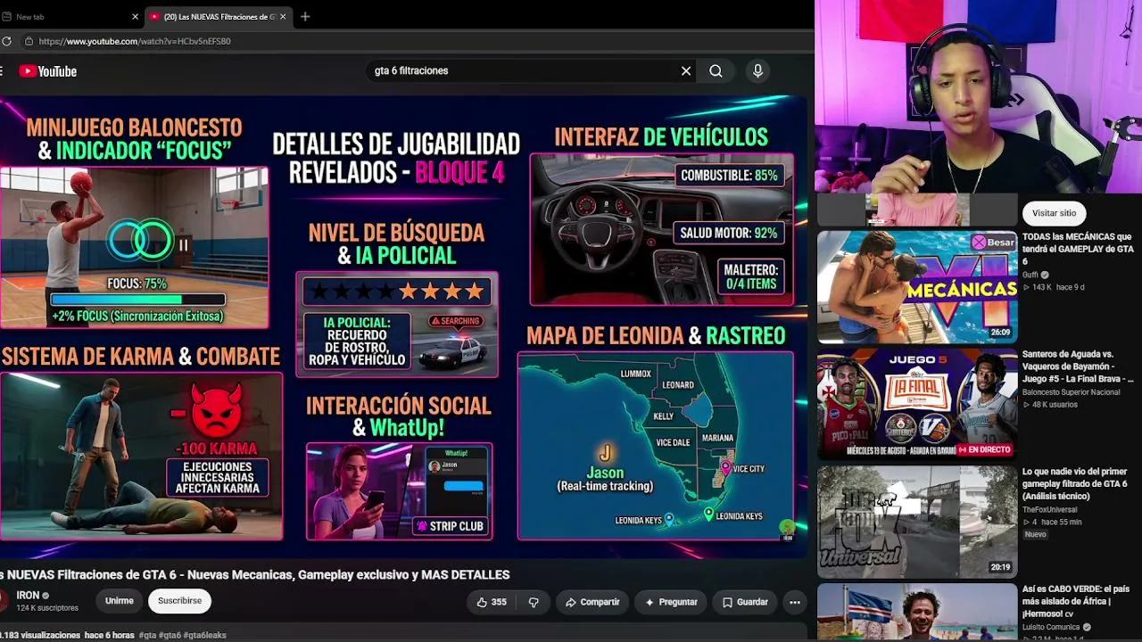
Task: Open the Cabo Verde video thumbnail
Action: 917,613
